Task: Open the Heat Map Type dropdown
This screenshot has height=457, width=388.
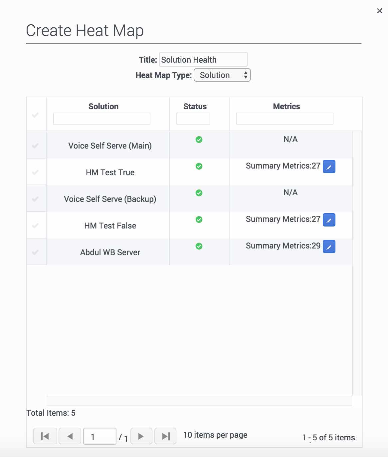Action: 222,75
